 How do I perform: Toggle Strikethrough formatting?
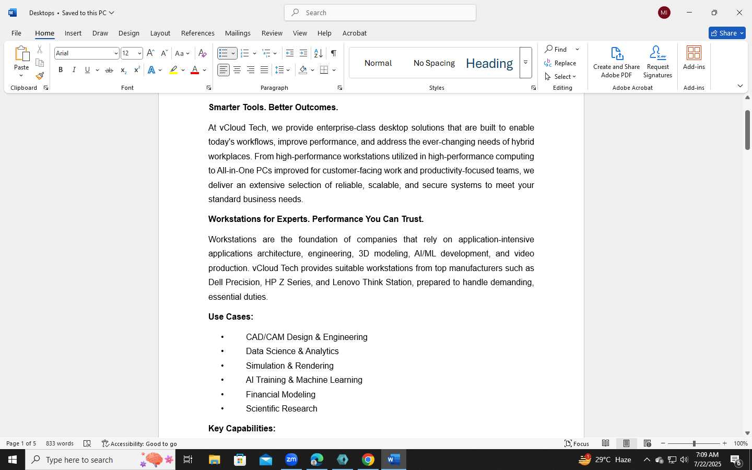click(109, 70)
